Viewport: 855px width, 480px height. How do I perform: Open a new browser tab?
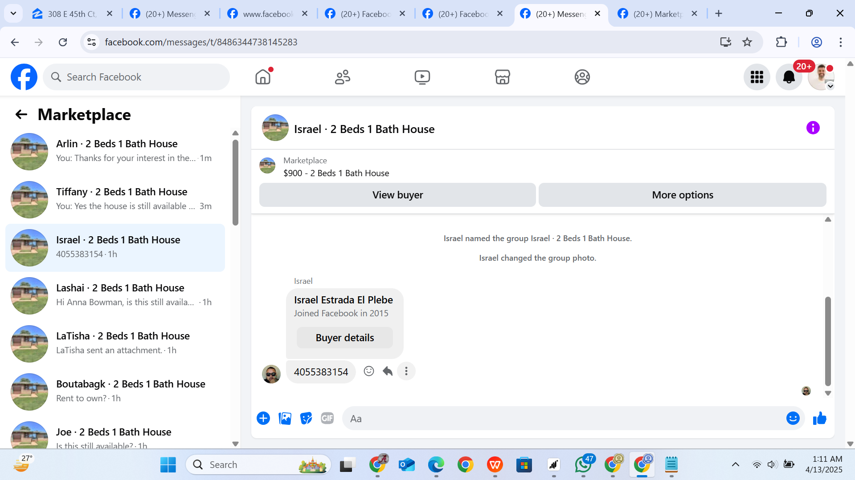pyautogui.click(x=719, y=14)
